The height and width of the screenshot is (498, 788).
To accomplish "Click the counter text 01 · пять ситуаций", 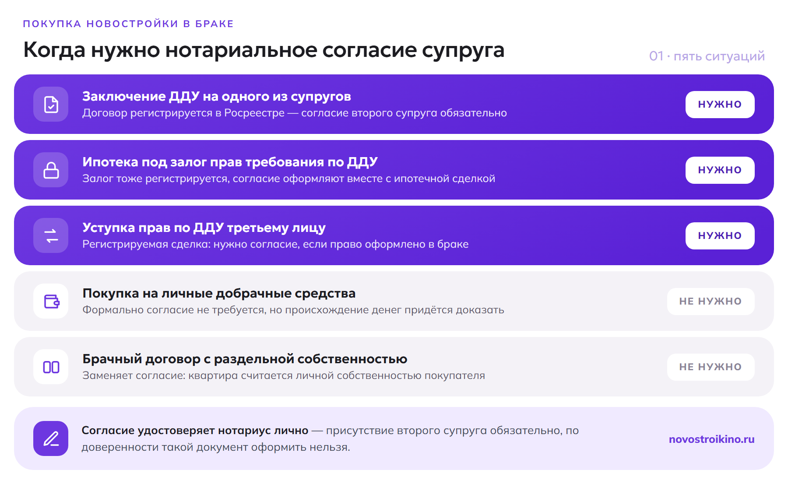I will coord(707,56).
